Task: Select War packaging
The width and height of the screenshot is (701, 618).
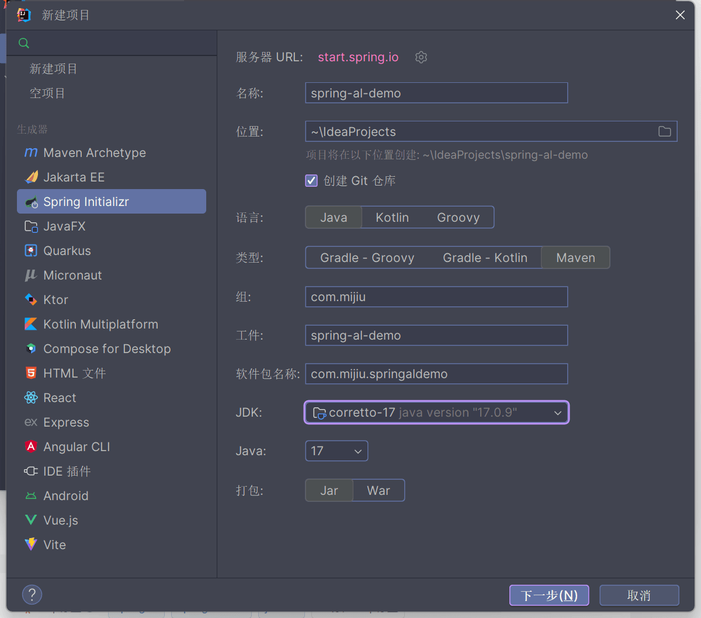Action: click(379, 491)
